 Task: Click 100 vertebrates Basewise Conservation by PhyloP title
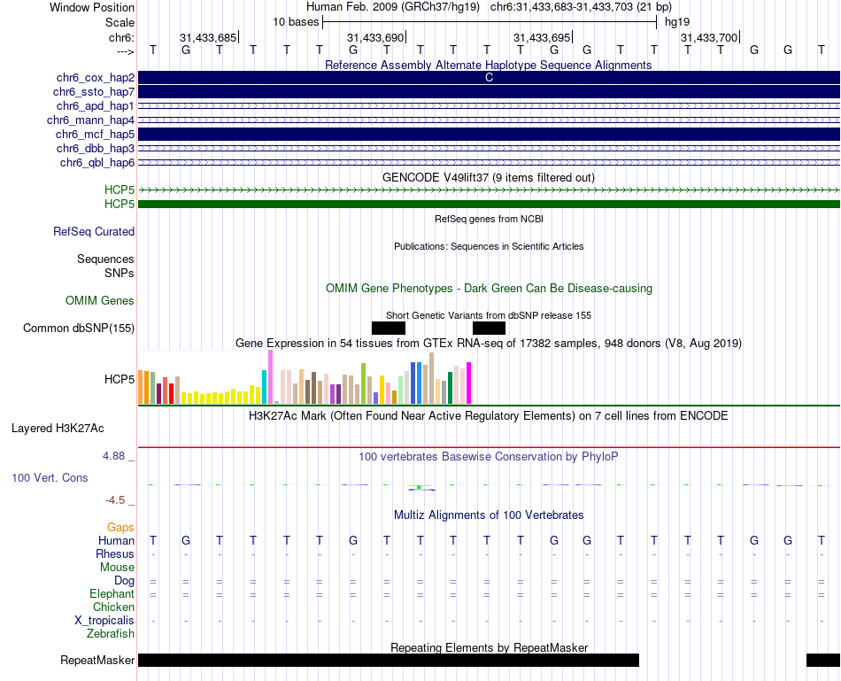489,457
